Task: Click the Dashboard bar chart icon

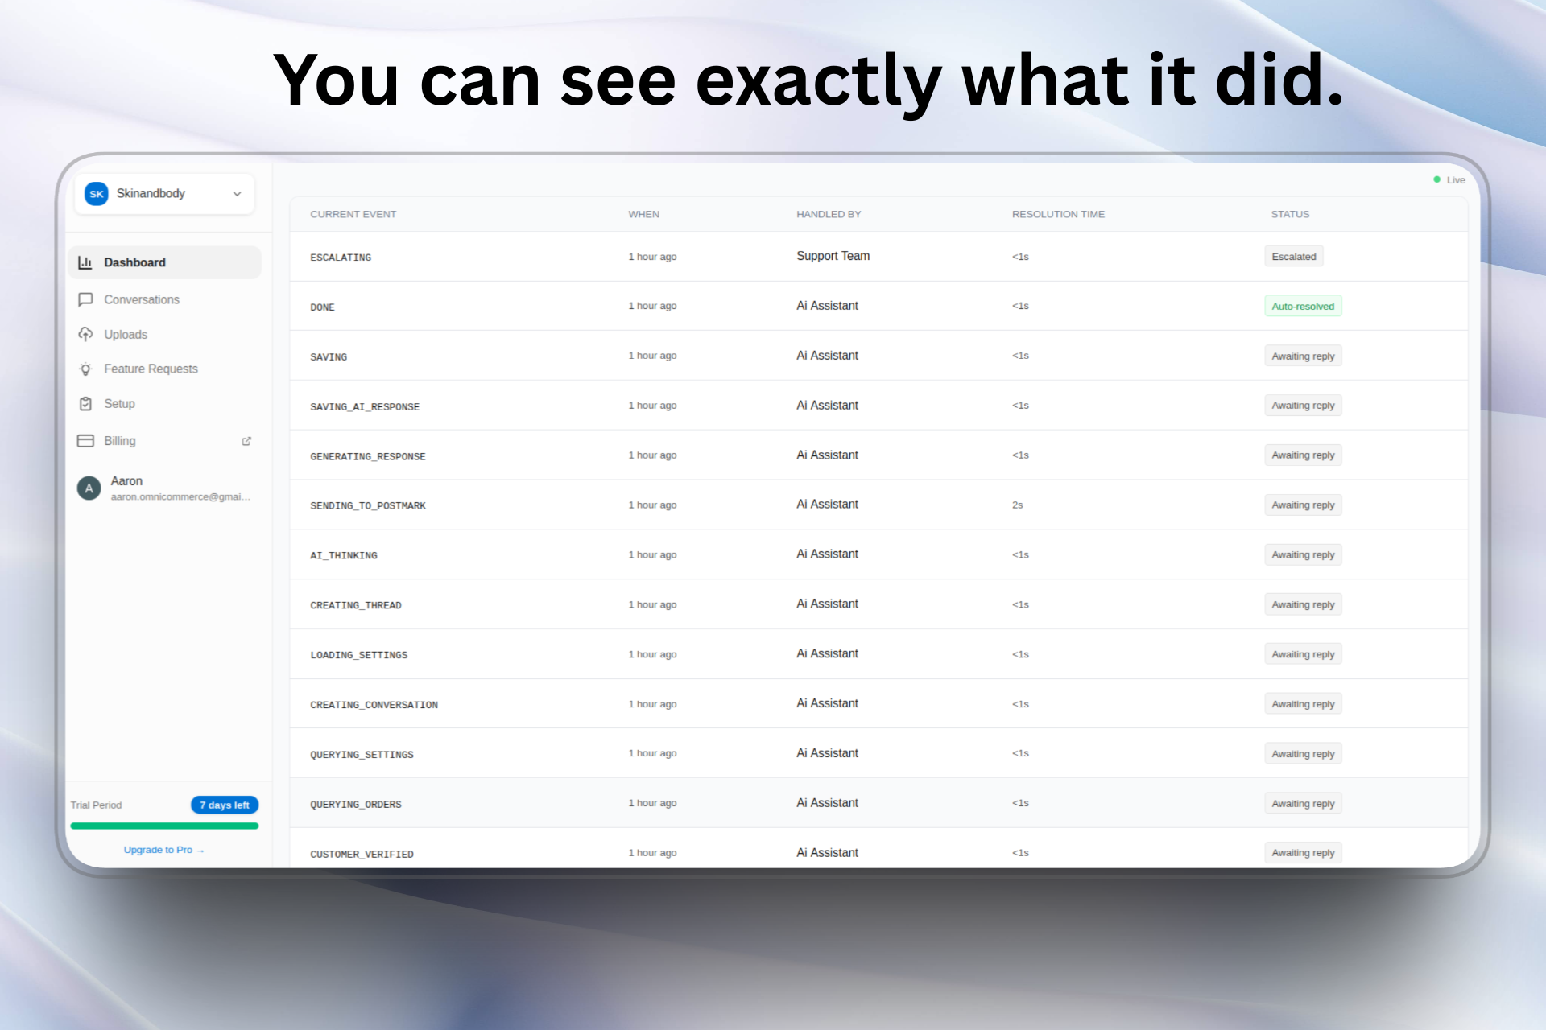Action: point(85,262)
